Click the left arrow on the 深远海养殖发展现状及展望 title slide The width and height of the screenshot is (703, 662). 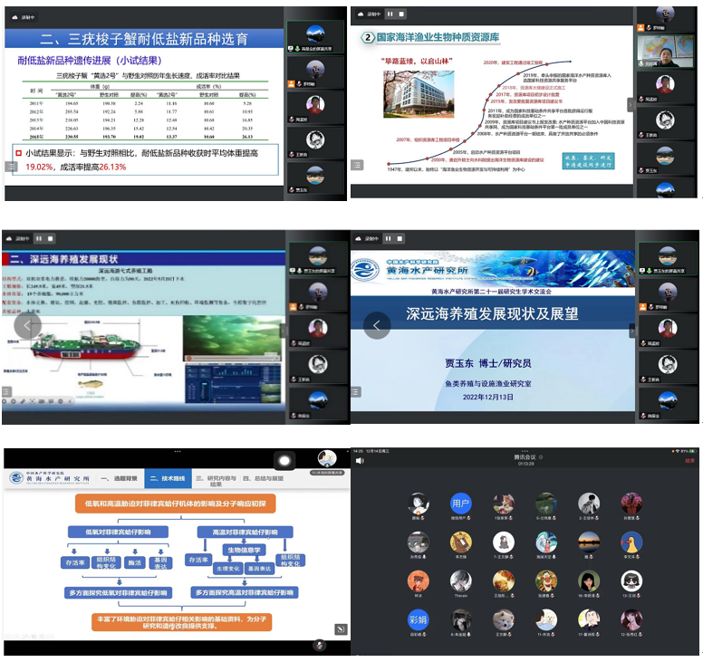click(377, 325)
